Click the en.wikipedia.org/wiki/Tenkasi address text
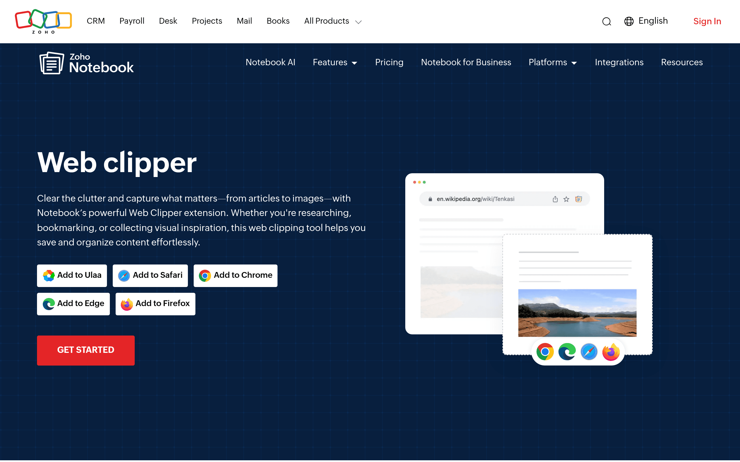This screenshot has width=740, height=462. point(476,199)
